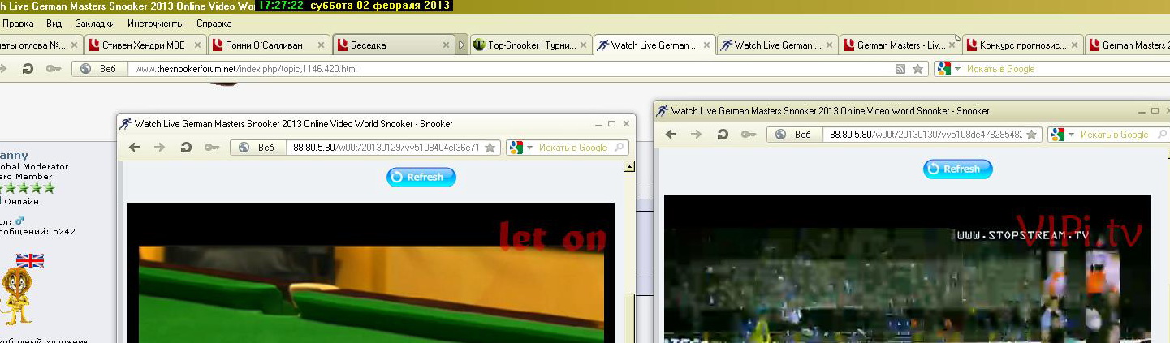This screenshot has width=1170, height=343.
Task: Focus Google search field in left popup
Action: pos(572,148)
